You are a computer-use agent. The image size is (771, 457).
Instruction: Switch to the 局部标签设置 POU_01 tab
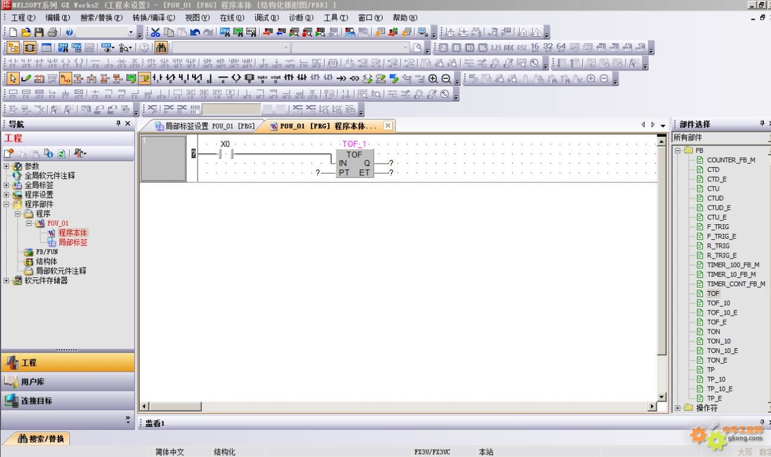coord(205,126)
